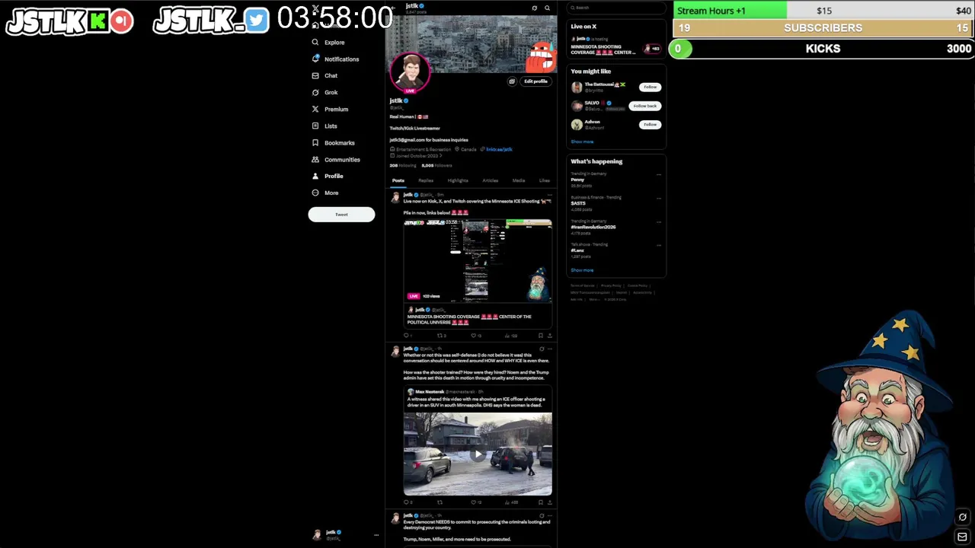This screenshot has height=548, width=975.
Task: Repost the self-defense post
Action: (x=440, y=502)
